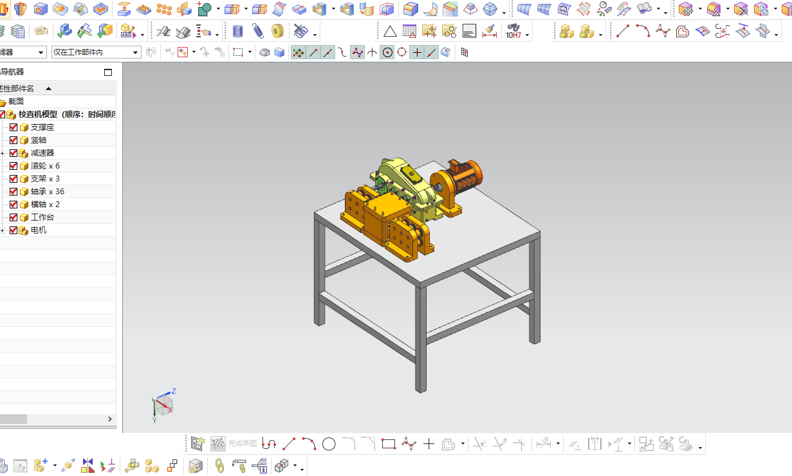Screen dimensions: 792x476
Task: Uncheck the 支撑座 component checkbox
Action: point(14,127)
